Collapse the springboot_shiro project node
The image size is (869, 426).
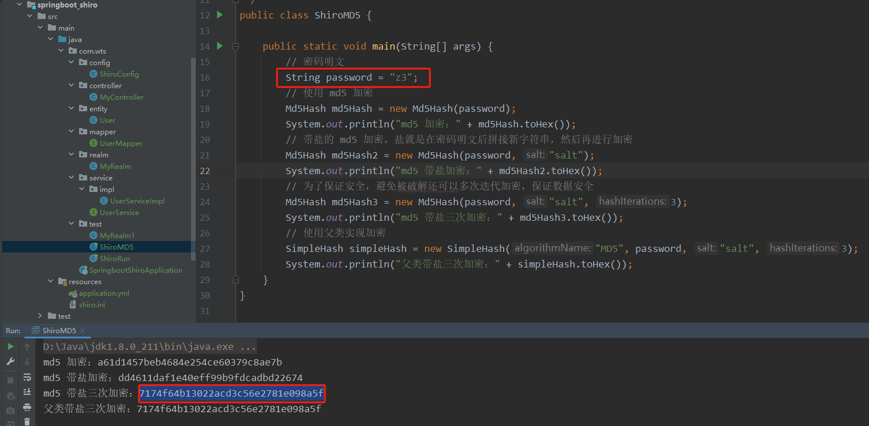coord(19,5)
